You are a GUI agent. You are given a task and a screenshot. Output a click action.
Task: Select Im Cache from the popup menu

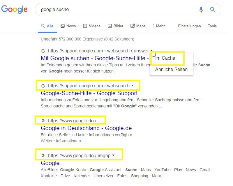[x=165, y=58]
